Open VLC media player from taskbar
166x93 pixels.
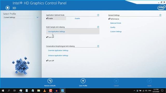pyautogui.click(x=45, y=91)
